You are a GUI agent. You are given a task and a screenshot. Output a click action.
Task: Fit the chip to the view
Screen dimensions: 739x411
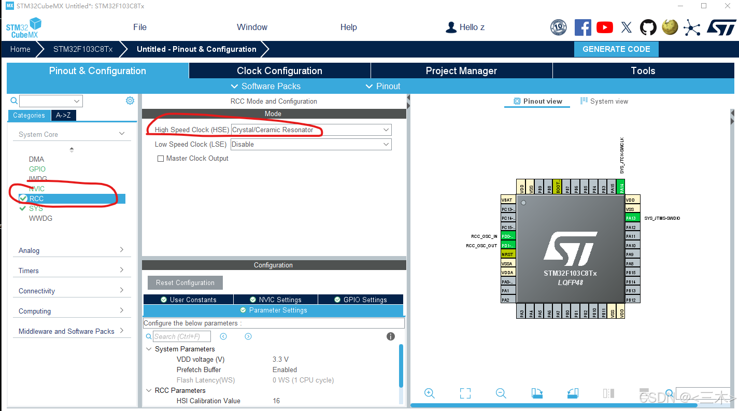[465, 393]
